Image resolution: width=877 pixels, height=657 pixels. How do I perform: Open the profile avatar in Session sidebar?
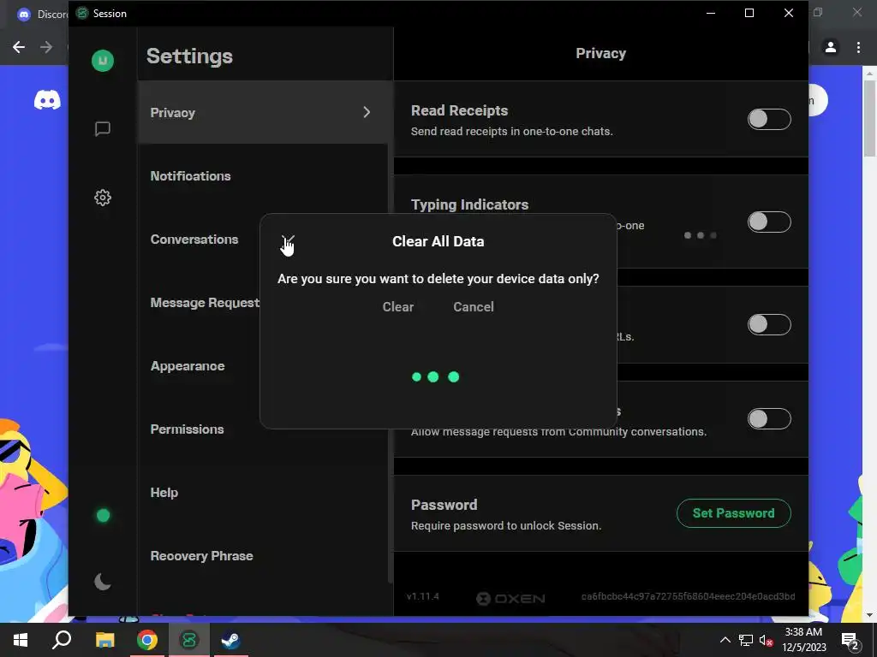tap(103, 61)
